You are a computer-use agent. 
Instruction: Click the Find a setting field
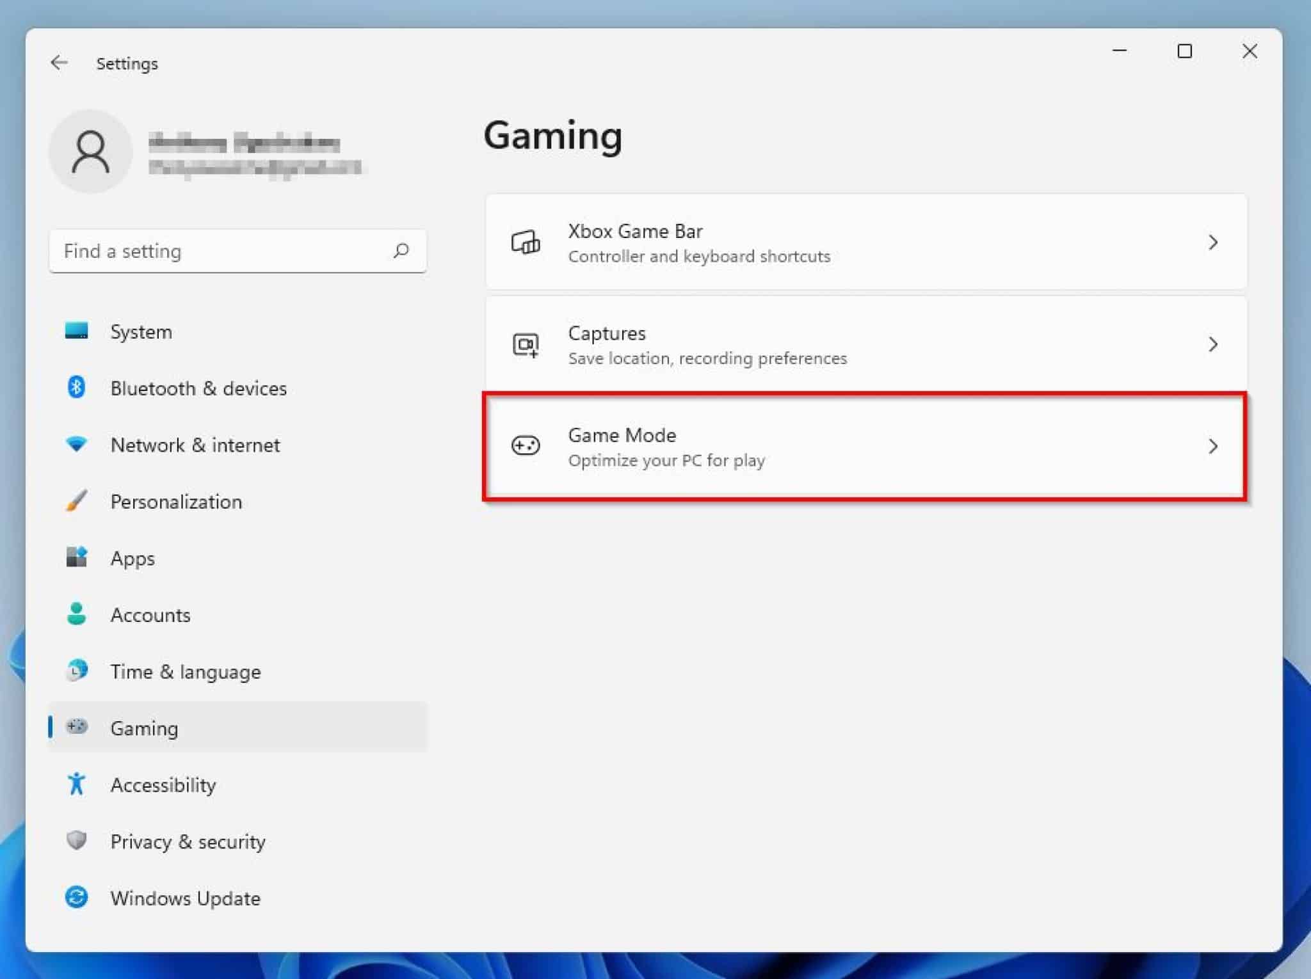[237, 251]
